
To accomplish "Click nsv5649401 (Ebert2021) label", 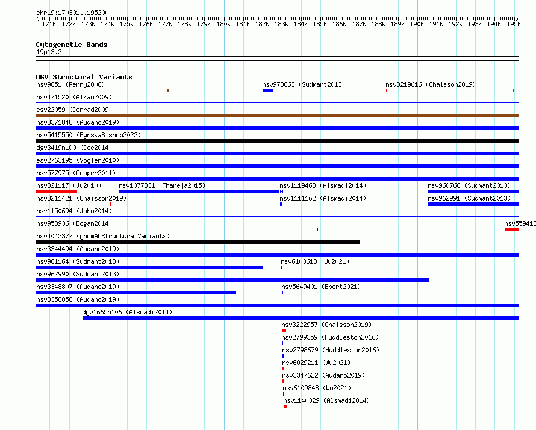I will point(321,287).
